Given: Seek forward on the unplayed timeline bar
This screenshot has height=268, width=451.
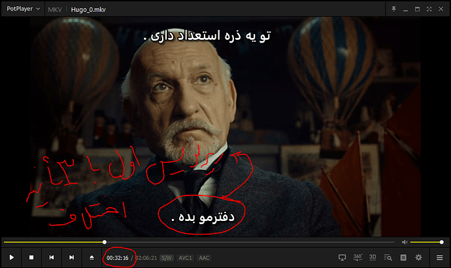Looking at the screenshot, I should [x=250, y=242].
